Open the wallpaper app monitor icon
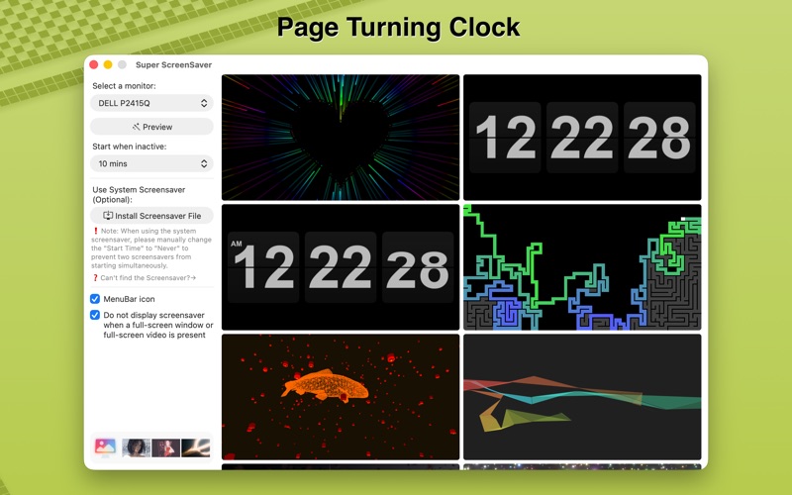The width and height of the screenshot is (792, 495). click(105, 447)
